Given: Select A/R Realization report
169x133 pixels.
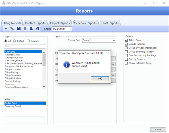Looking at the screenshot, I should point(23,55).
